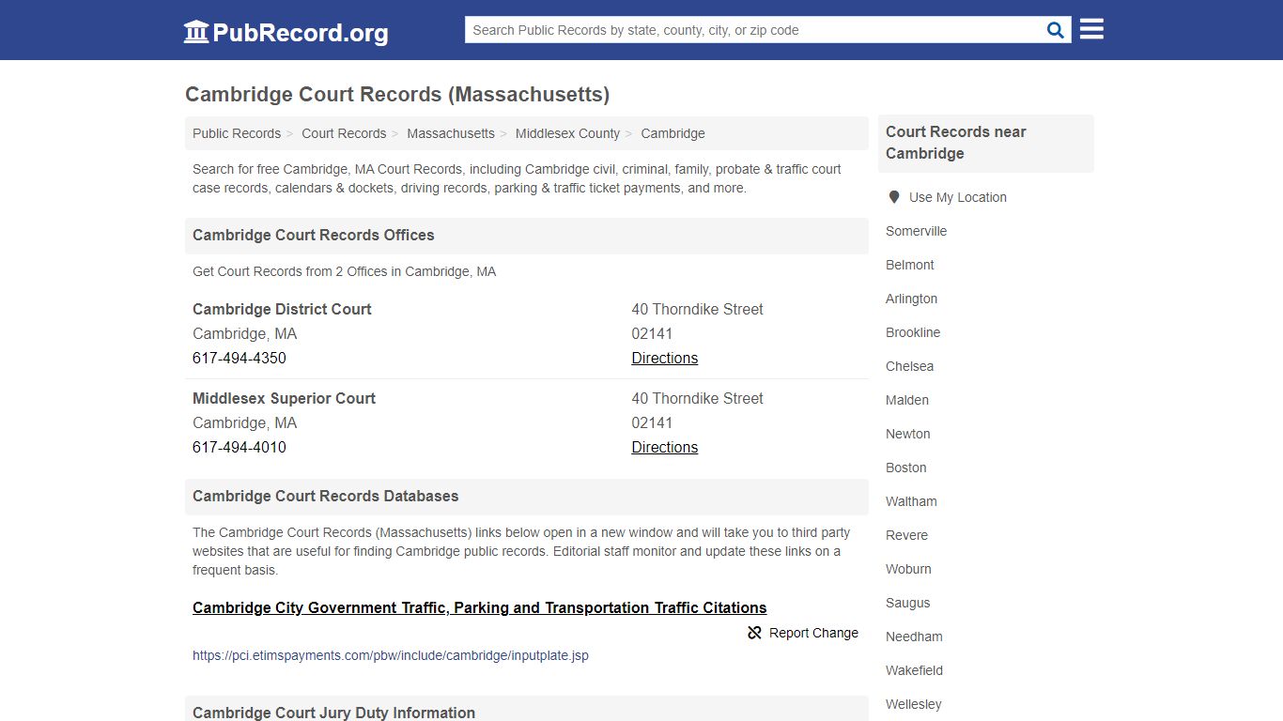The height and width of the screenshot is (721, 1283).
Task: Click the PubRecord.org courthouse logo icon
Action: (196, 32)
